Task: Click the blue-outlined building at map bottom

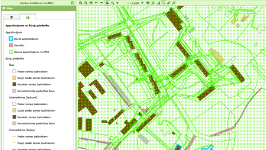Action: 178,147
